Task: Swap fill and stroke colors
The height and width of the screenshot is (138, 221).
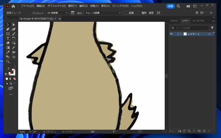Action: point(14,66)
